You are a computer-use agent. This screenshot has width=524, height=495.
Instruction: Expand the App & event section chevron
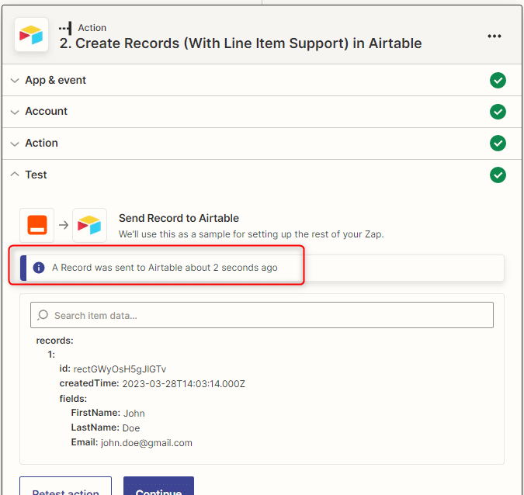(15, 81)
